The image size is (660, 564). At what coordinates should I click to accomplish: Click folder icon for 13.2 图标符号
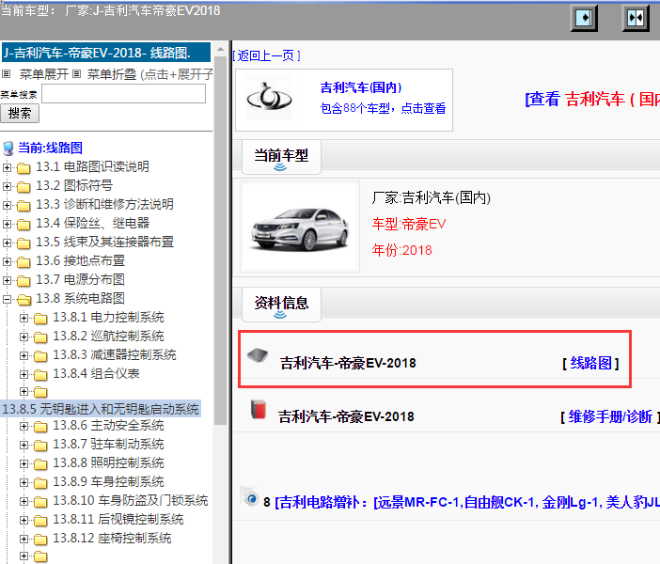tap(24, 186)
